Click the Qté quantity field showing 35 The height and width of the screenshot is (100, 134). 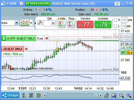click(50, 23)
